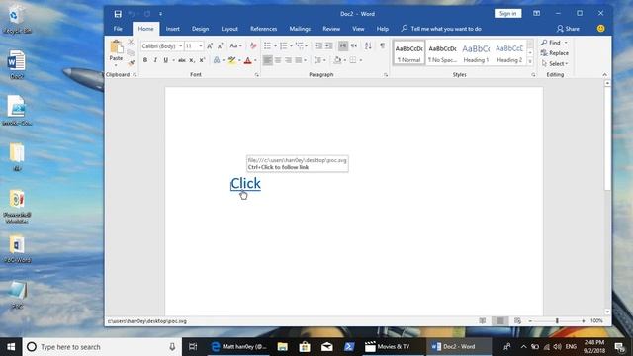Align text right
This screenshot has width=633, height=356.
(x=288, y=60)
